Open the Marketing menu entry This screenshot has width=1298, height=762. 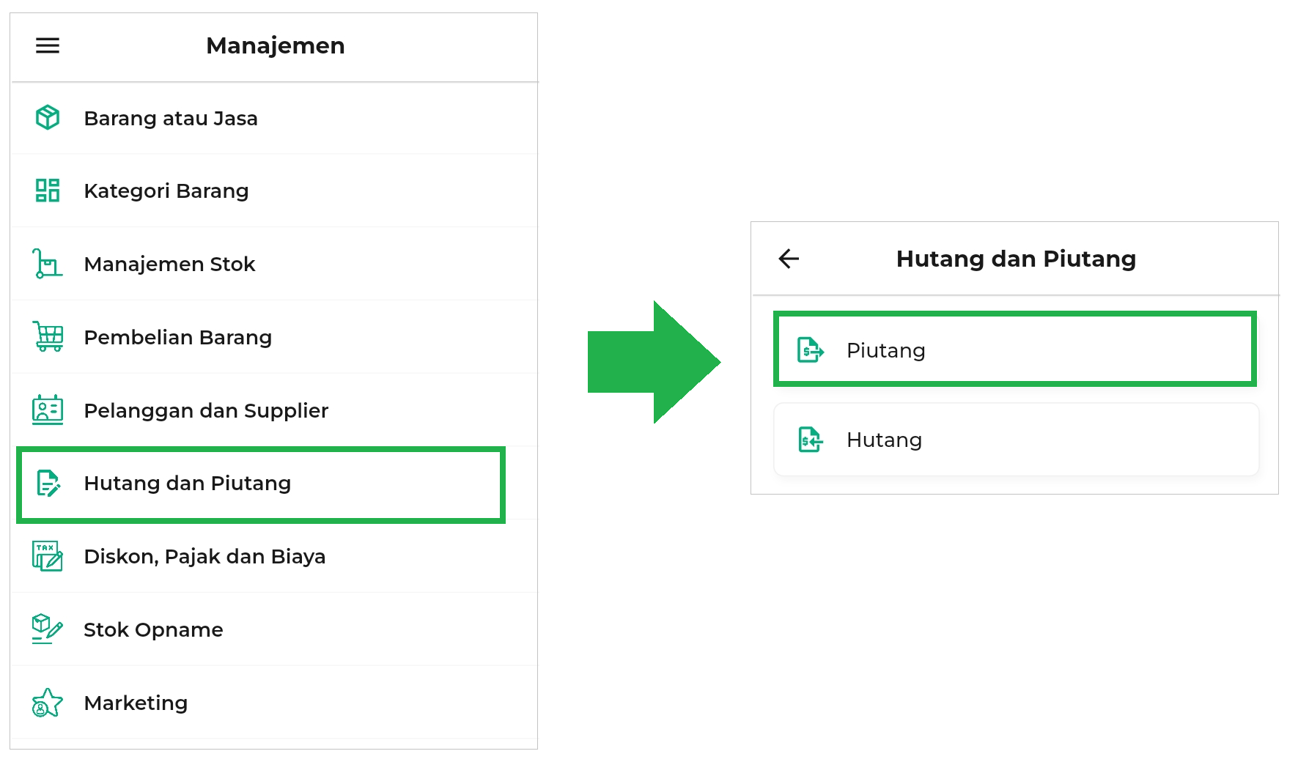click(136, 703)
